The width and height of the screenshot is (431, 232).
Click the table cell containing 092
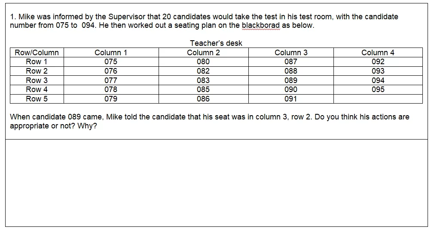378,62
